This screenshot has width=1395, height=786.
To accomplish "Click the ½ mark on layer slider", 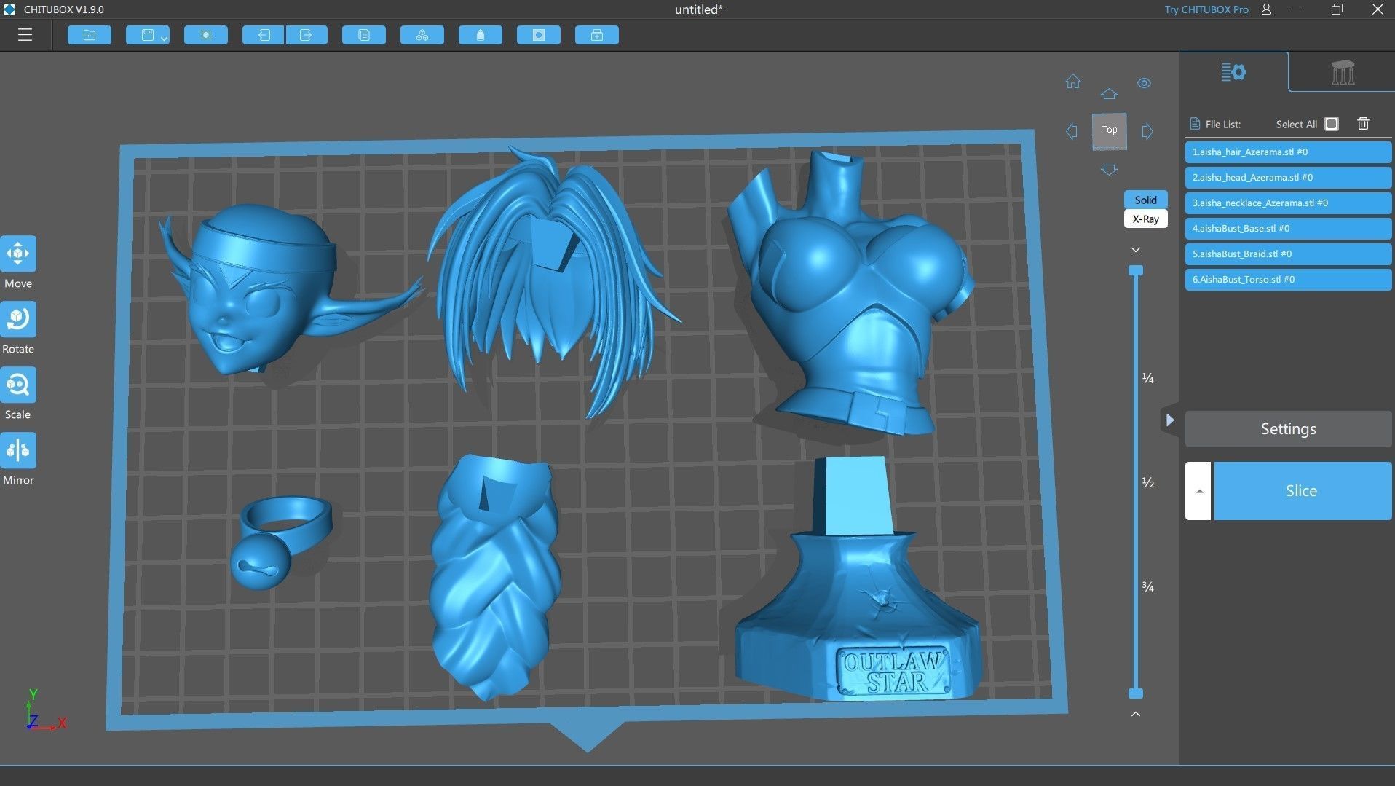I will pos(1148,482).
